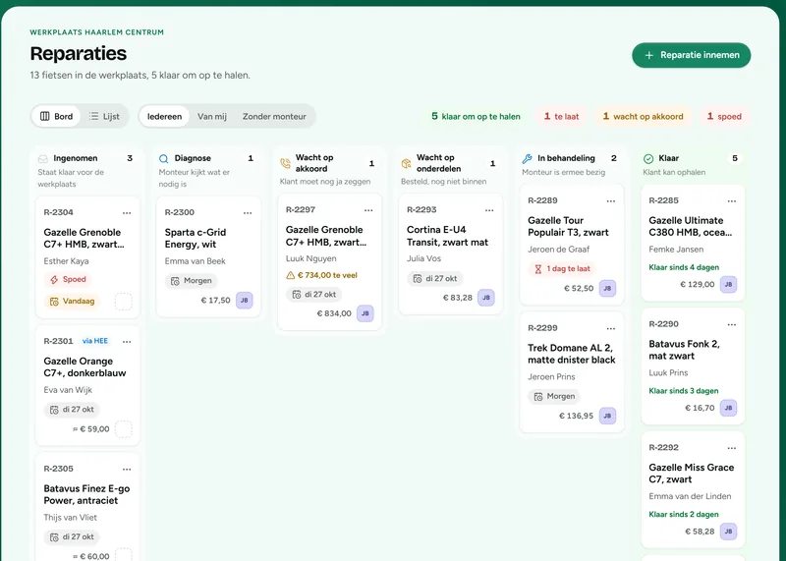Click Werkplaats Haarlem Centrum label
Screen dimensions: 786x561
96,32
